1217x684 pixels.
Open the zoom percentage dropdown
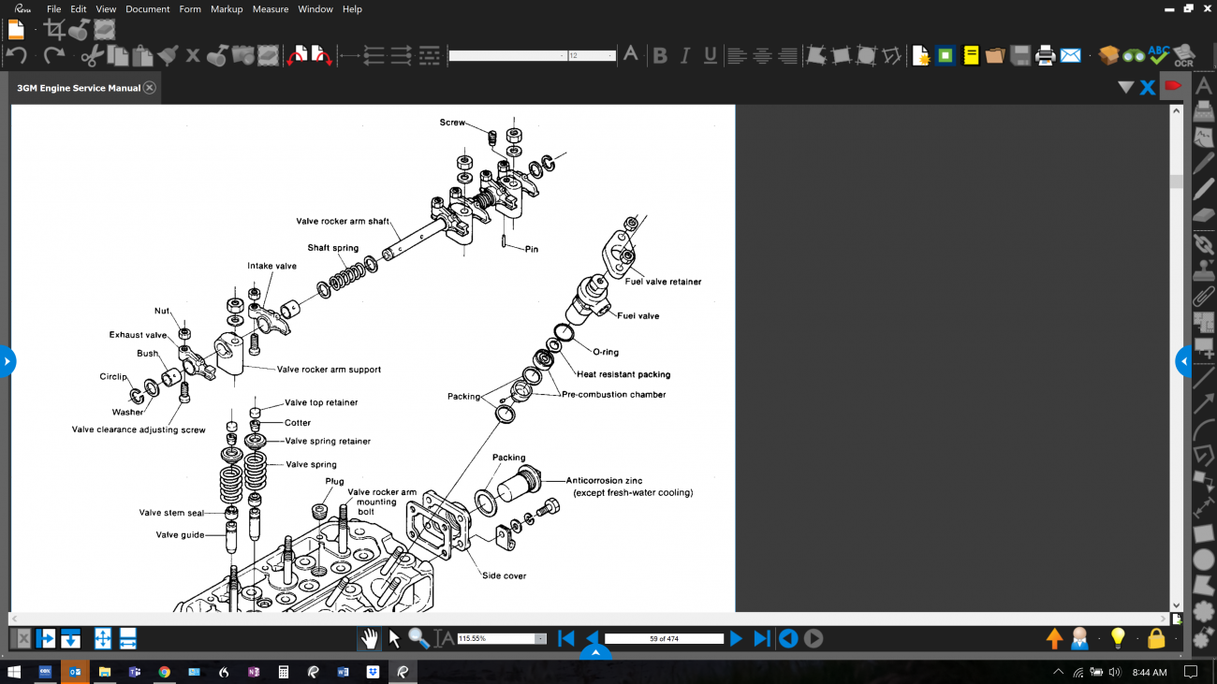point(540,638)
